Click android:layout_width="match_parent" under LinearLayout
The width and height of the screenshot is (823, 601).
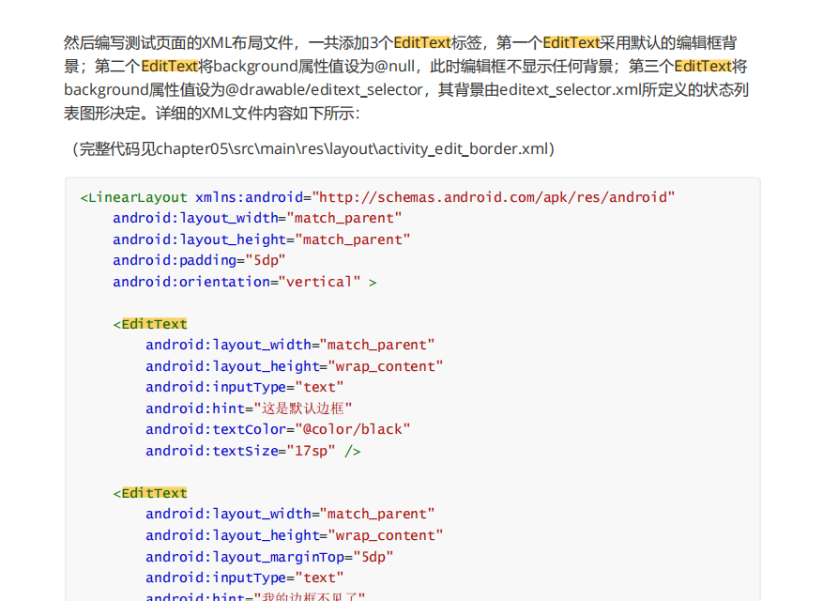(257, 219)
